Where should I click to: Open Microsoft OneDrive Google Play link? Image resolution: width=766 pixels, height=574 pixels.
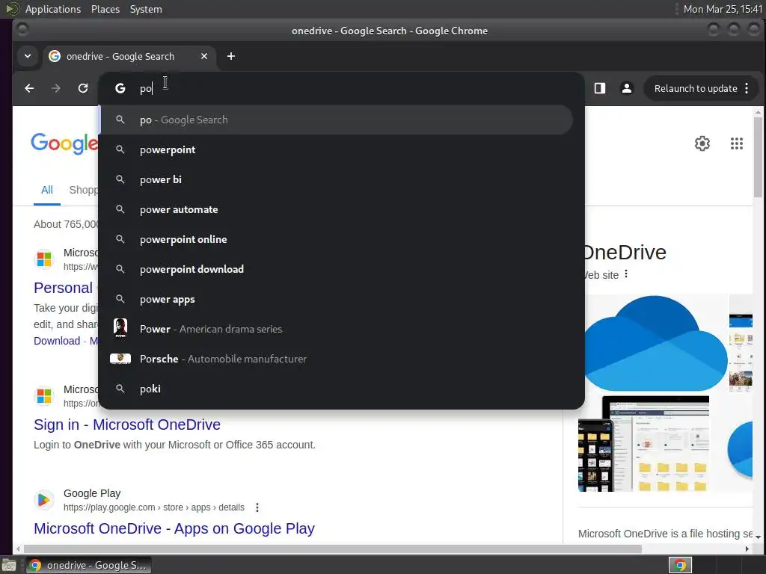pos(174,528)
